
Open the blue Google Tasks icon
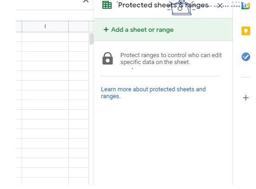click(x=246, y=57)
